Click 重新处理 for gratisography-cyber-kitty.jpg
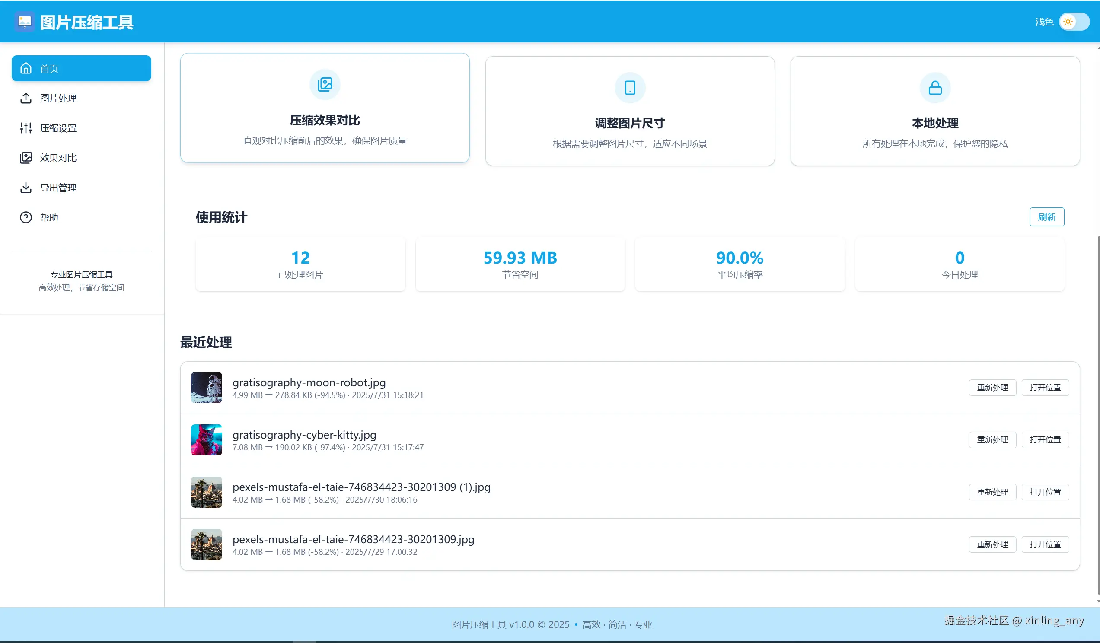Image resolution: width=1100 pixels, height=643 pixels. pos(993,440)
